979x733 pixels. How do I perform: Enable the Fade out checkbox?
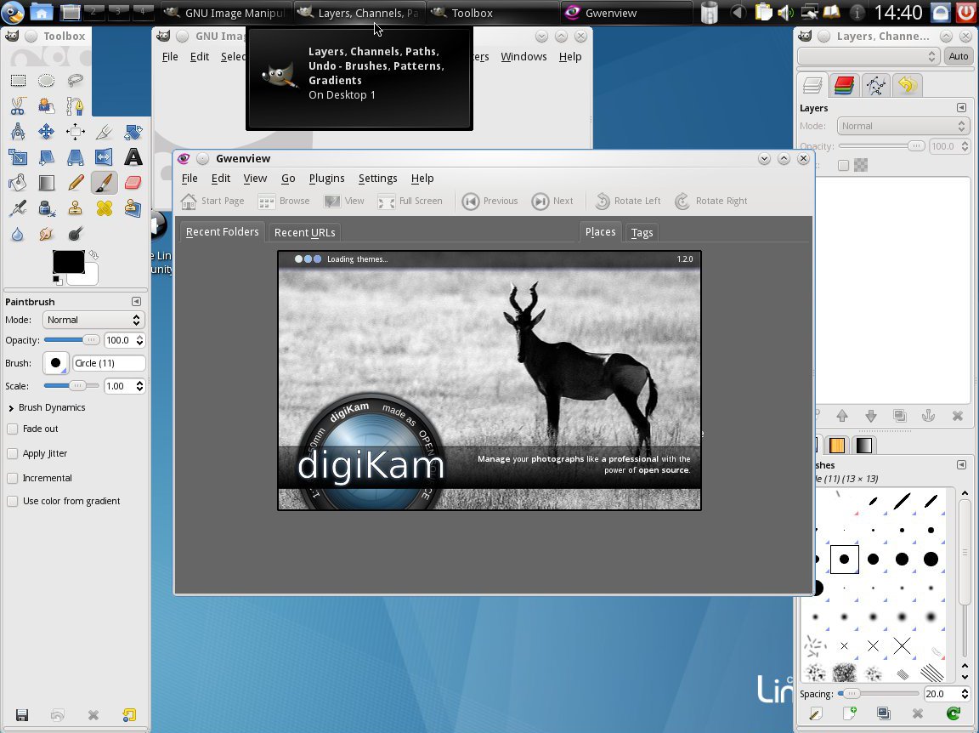(x=13, y=429)
